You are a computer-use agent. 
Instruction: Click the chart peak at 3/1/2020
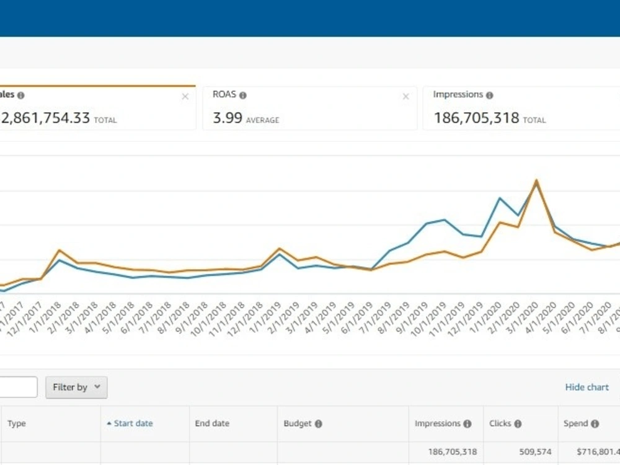(536, 181)
